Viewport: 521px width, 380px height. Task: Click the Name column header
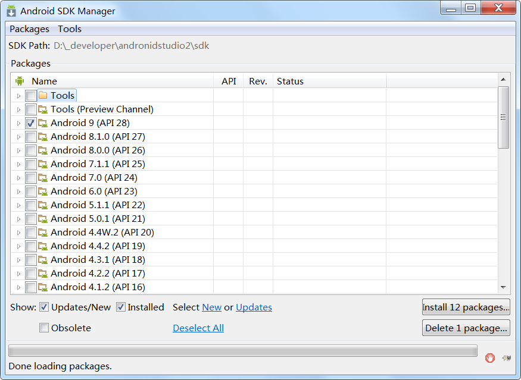coord(113,81)
